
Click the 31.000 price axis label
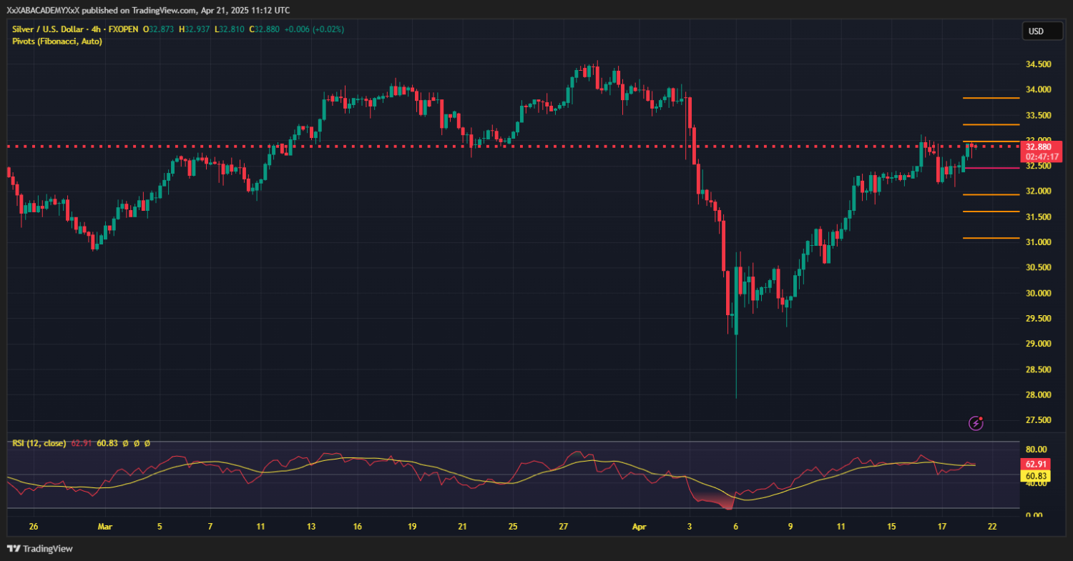coord(1039,242)
